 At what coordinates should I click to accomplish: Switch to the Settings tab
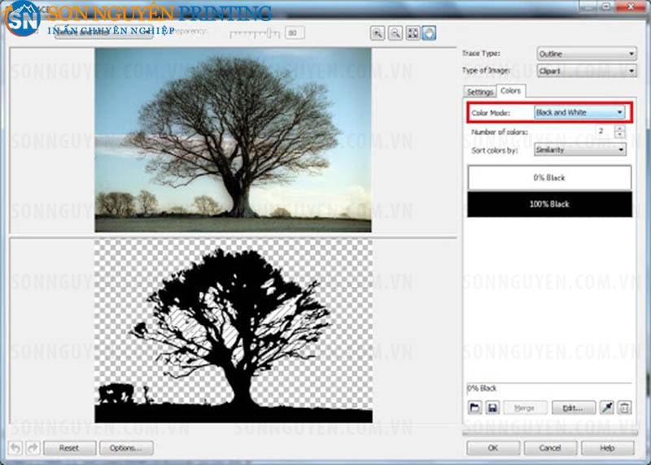click(480, 92)
